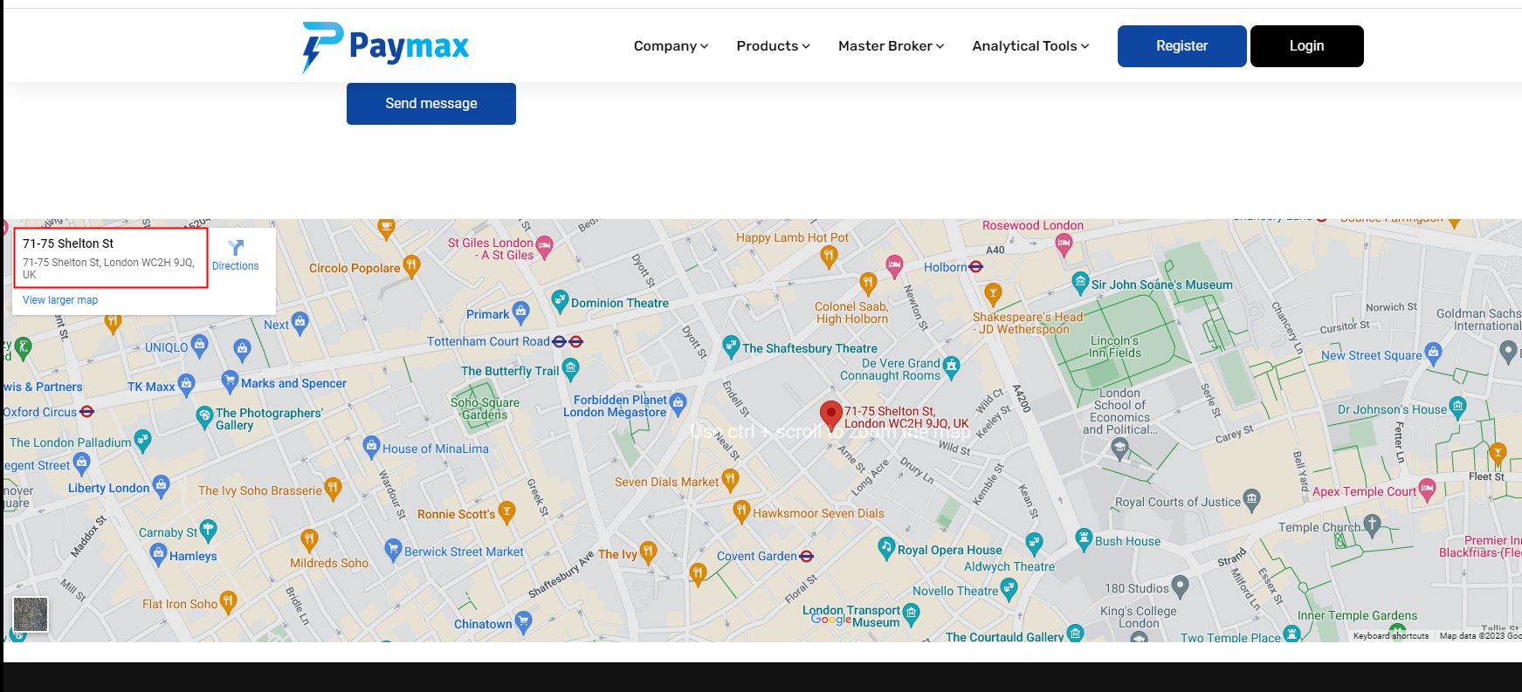Click the Ronnie Scott's bar pin
This screenshot has height=692, width=1522.
[506, 511]
